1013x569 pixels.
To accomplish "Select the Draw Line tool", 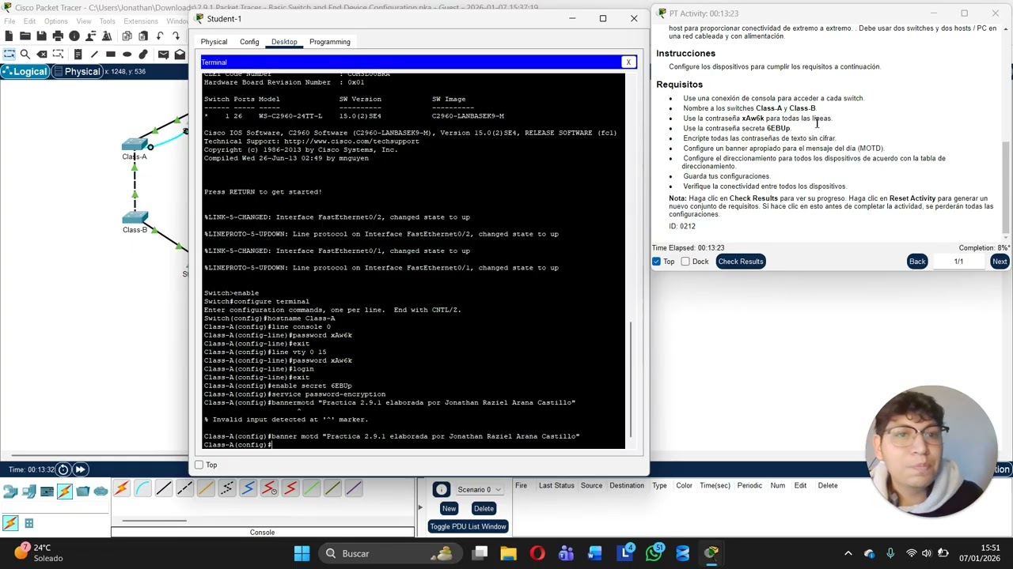I will tap(94, 54).
